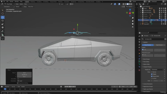167x94 pixels.
Task: Enable the Names show checkbox
Action: coord(152,72)
